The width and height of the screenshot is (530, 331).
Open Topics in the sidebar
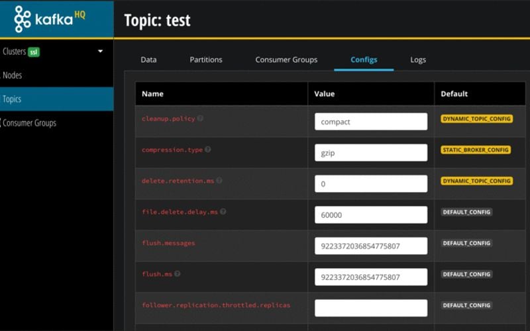coord(13,99)
